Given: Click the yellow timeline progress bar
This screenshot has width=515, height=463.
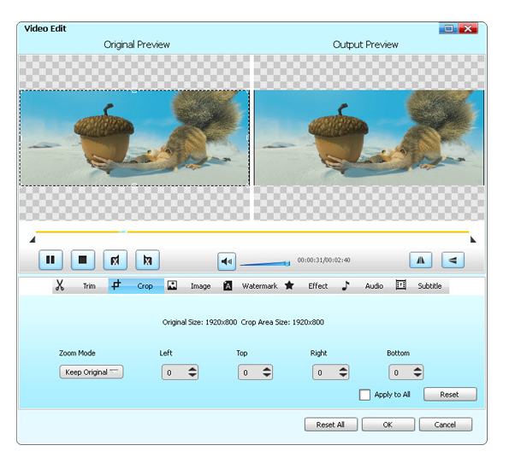Looking at the screenshot, I should pos(252,231).
